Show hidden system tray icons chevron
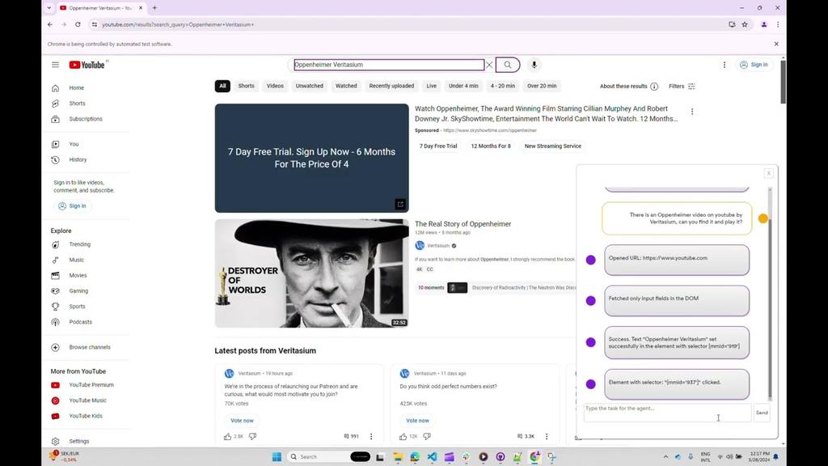Viewport: 828px width, 466px height. click(x=665, y=456)
